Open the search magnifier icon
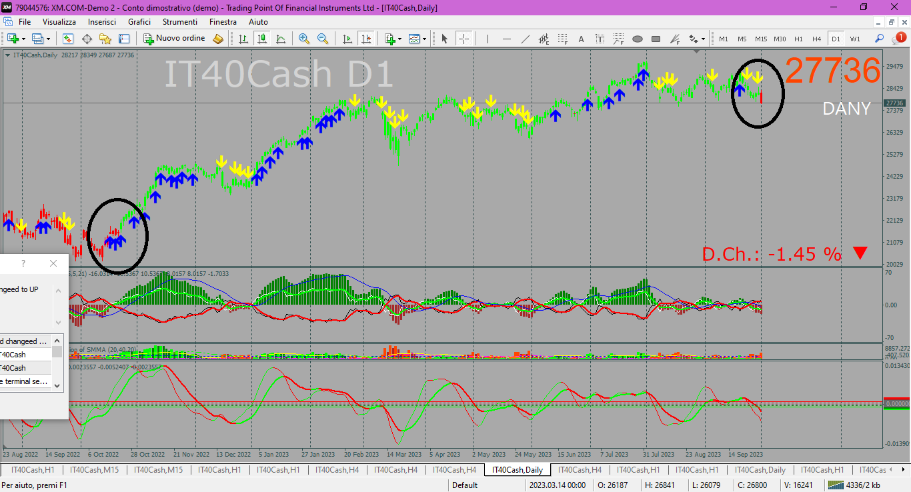Screen dimensions: 911x492 [880, 39]
